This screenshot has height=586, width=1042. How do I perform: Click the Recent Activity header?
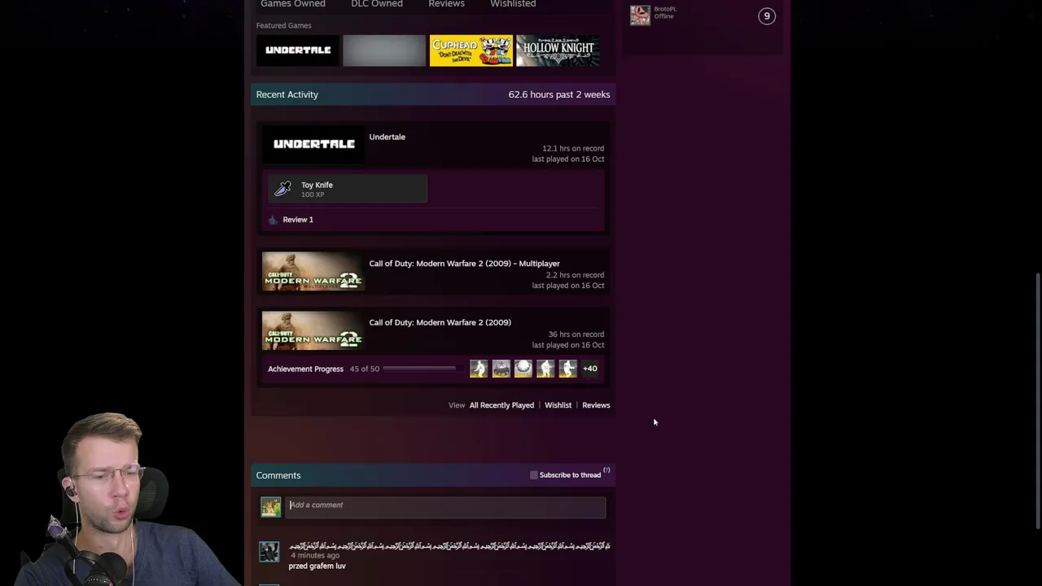[x=287, y=94]
